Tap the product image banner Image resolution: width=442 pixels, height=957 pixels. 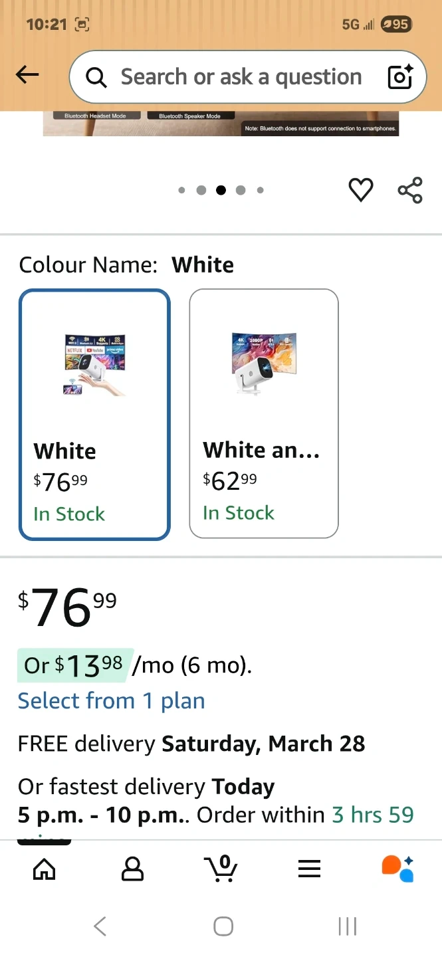point(221,124)
